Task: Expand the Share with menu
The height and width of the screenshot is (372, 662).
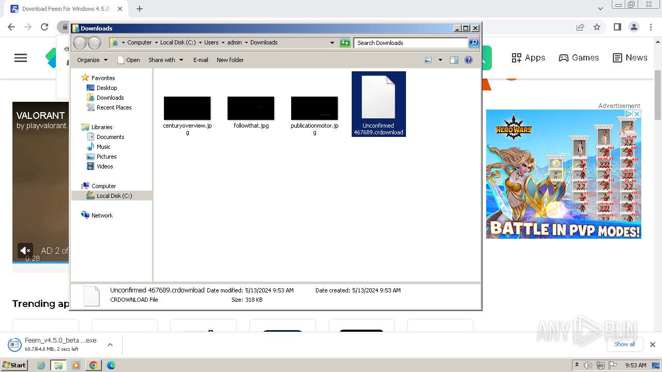Action: pos(166,60)
